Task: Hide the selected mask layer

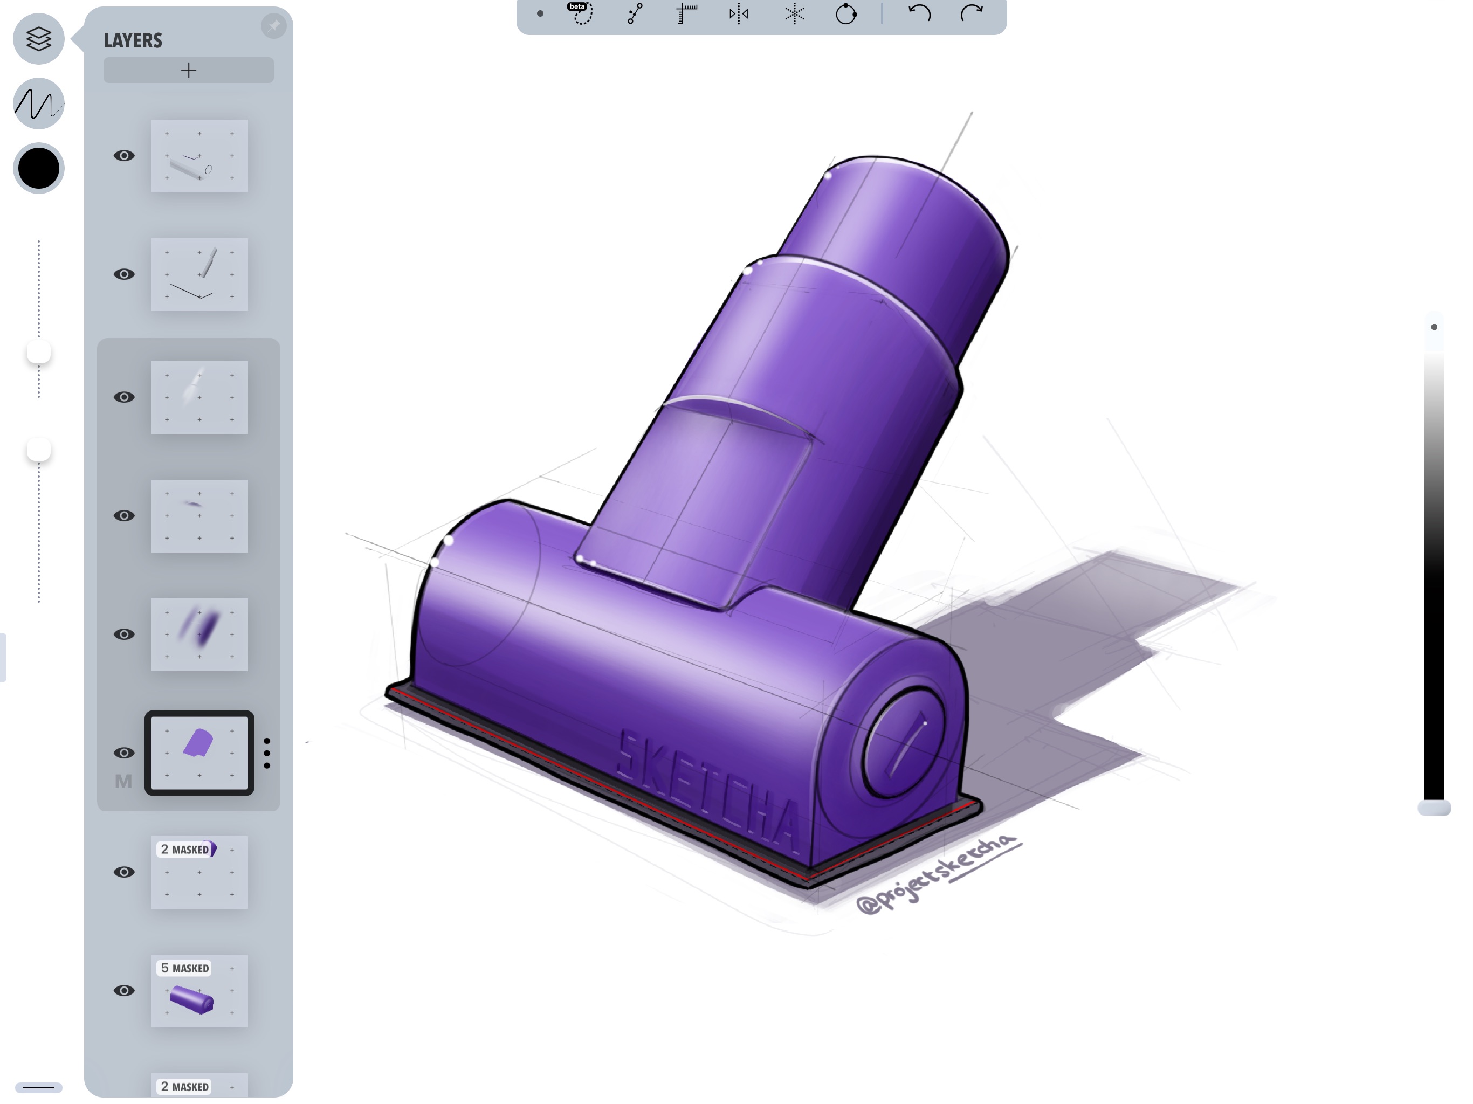Action: [x=124, y=753]
